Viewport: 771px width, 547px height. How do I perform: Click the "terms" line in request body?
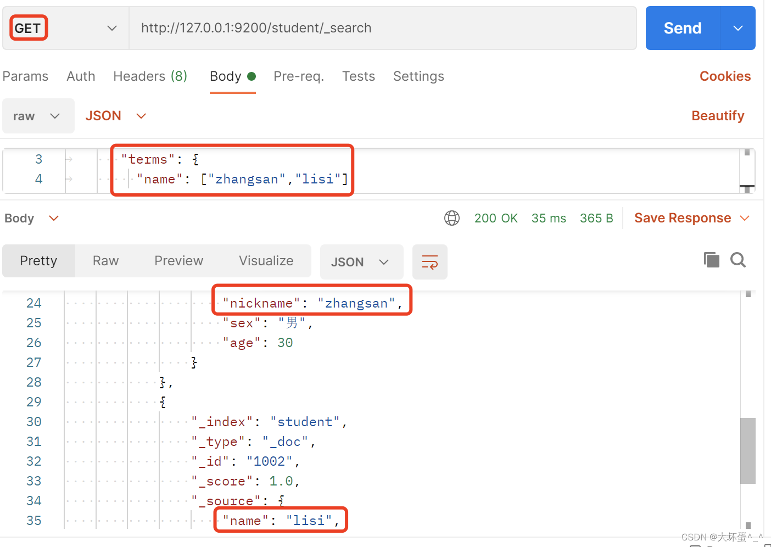click(160, 159)
